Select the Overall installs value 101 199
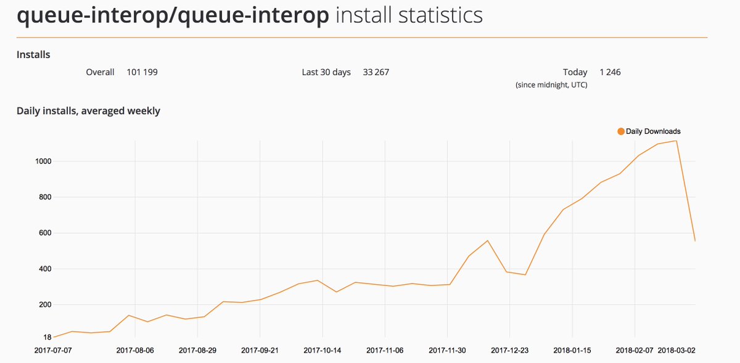This screenshot has height=363, width=740. pos(142,72)
